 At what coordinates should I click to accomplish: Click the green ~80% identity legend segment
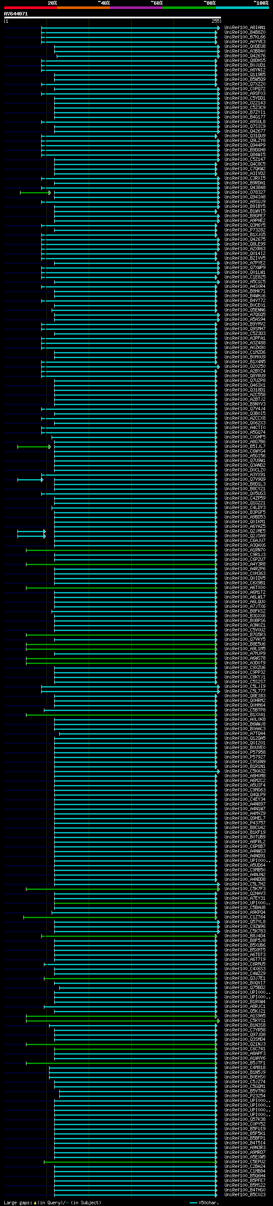(x=189, y=8)
